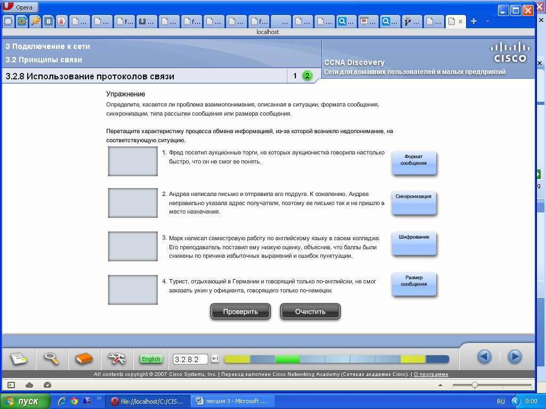Launch Internet Explorer from quick launch
Image resolution: width=546 pixels, height=409 pixels.
click(62, 401)
